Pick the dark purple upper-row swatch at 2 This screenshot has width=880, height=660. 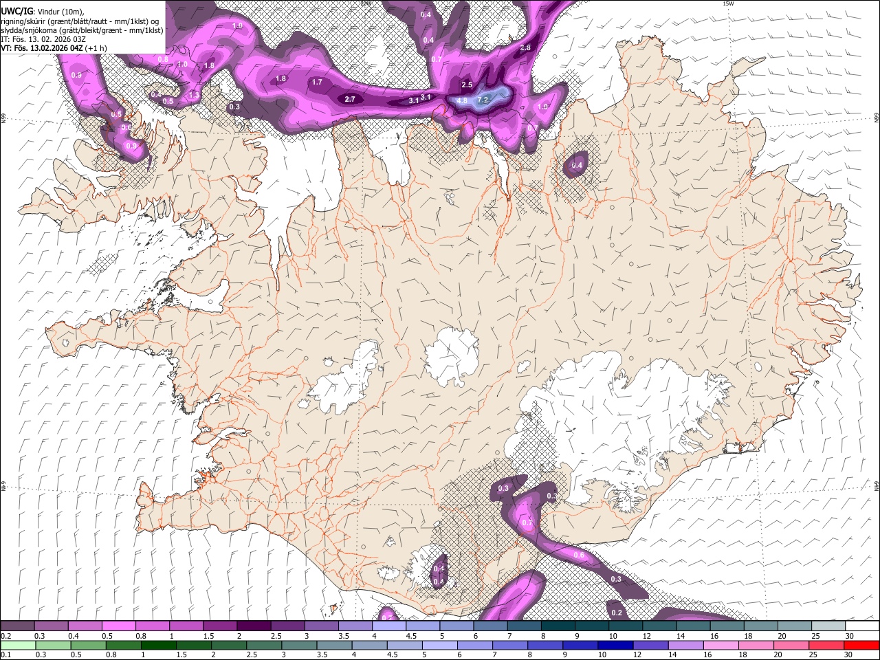coord(254,626)
